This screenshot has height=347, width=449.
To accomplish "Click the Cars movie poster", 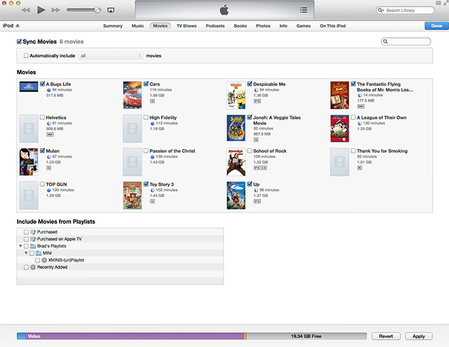I will pyautogui.click(x=132, y=95).
